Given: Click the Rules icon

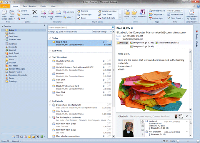Looking at the screenshot, I should pos(134,13).
